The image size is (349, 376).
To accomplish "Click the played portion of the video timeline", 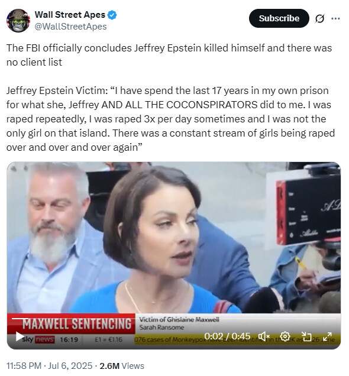I will tap(19, 319).
